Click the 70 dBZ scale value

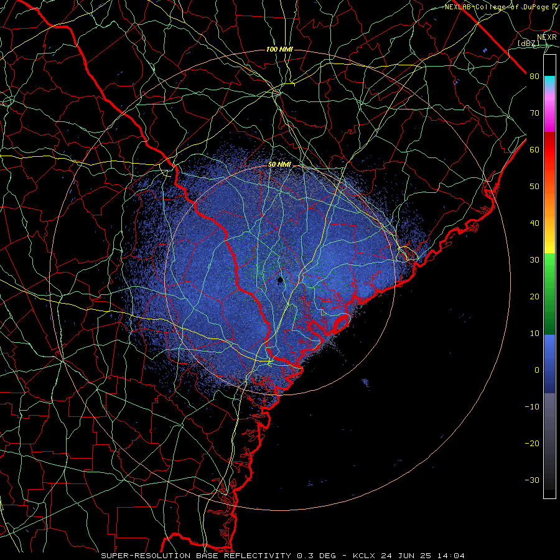tap(534, 113)
